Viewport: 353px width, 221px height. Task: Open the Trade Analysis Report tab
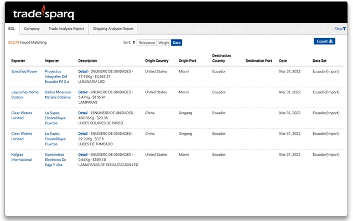tap(66, 29)
